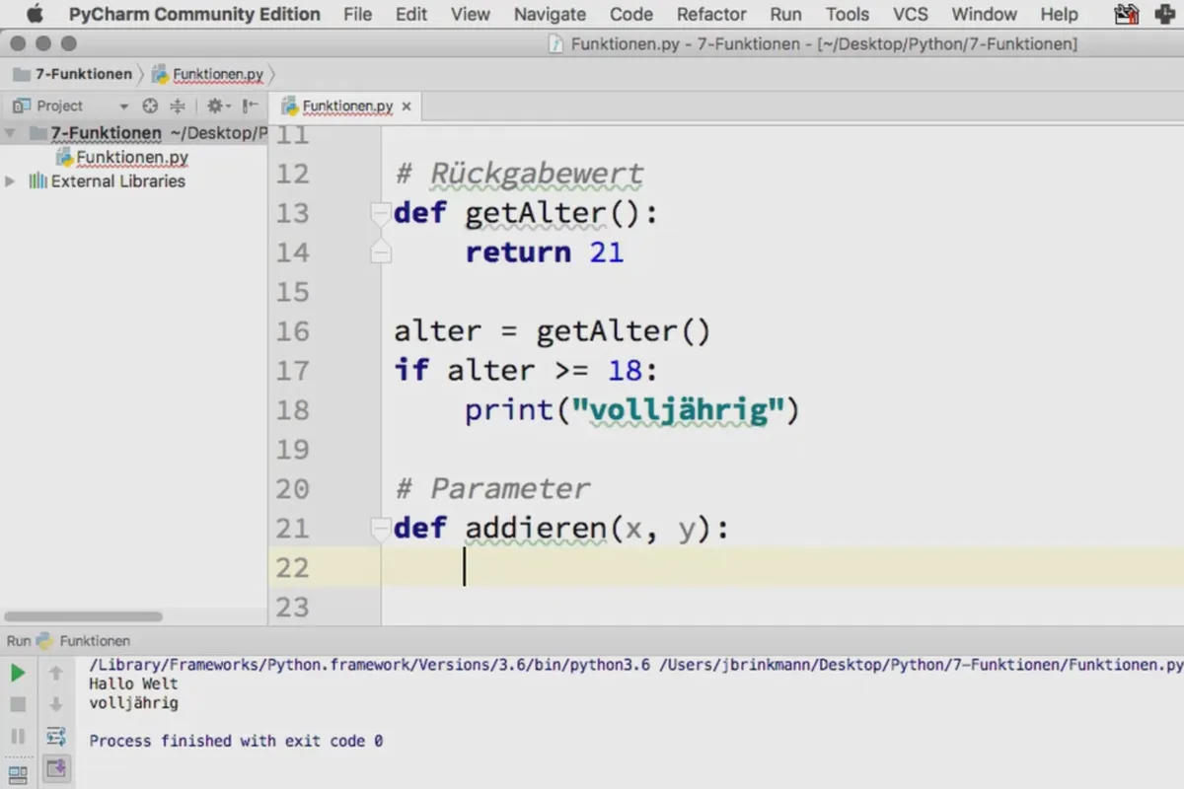This screenshot has height=789, width=1184.
Task: Open the Help menu
Action: 1060,14
